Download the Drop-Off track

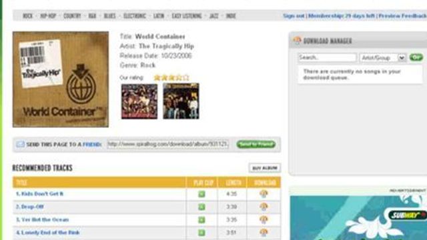tap(264, 207)
